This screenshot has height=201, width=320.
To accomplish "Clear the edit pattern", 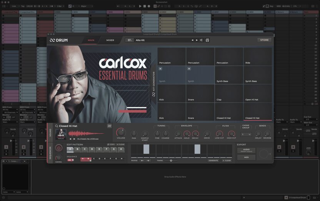I will tap(120, 145).
